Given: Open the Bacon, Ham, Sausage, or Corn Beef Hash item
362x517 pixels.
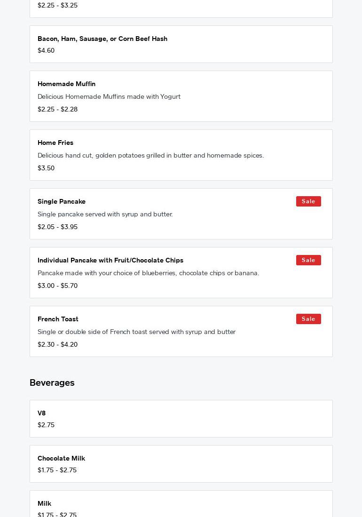Looking at the screenshot, I should 102,39.
